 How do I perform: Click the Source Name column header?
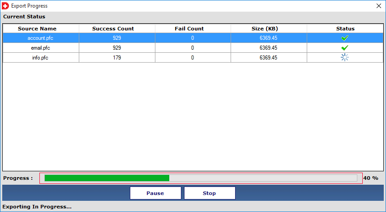coord(37,29)
